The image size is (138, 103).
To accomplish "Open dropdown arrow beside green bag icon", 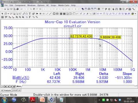I will [x=135, y=14].
